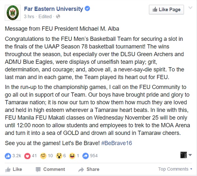Open the post options chevron menu
Viewport: 197px width, 176px height.
point(190,8)
